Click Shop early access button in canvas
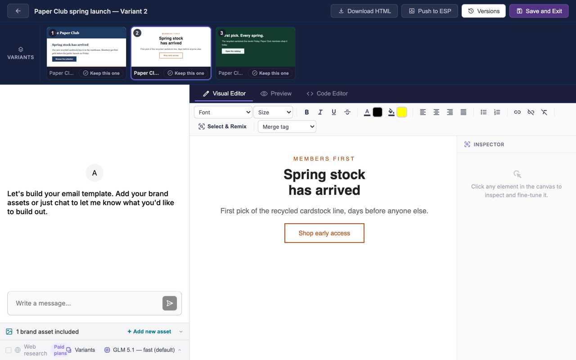The width and height of the screenshot is (576, 360). 324,233
